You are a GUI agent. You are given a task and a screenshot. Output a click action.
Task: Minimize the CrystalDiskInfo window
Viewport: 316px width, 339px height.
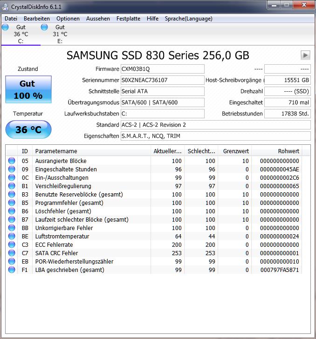coord(274,5)
